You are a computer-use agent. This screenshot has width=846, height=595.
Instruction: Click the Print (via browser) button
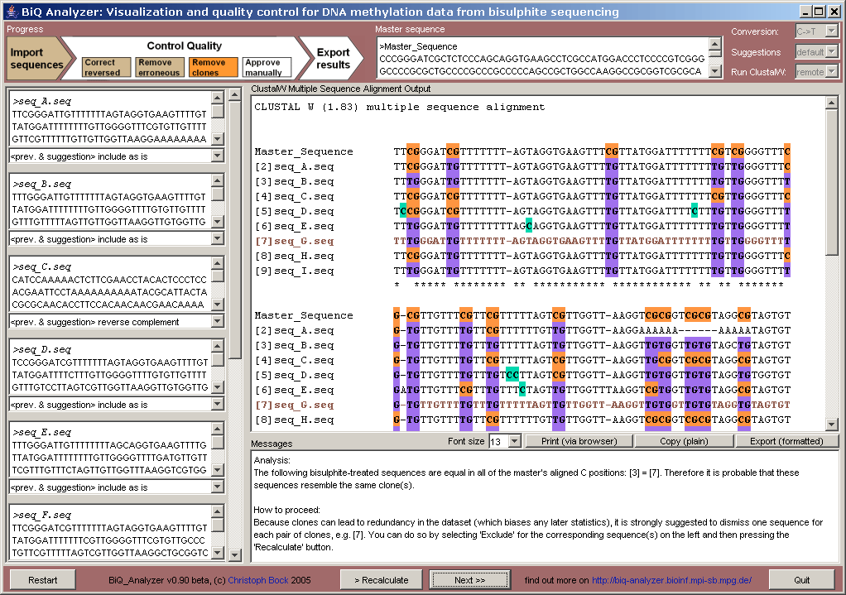579,441
